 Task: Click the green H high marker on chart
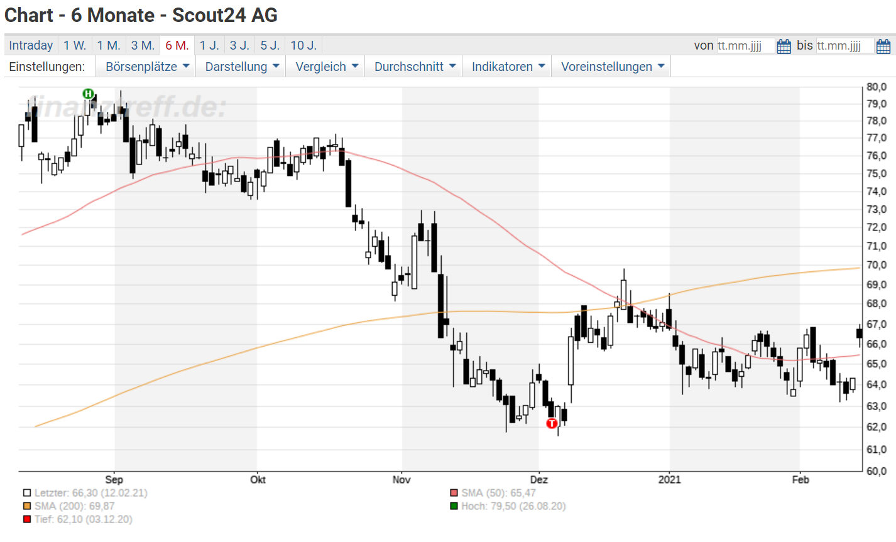coord(88,94)
